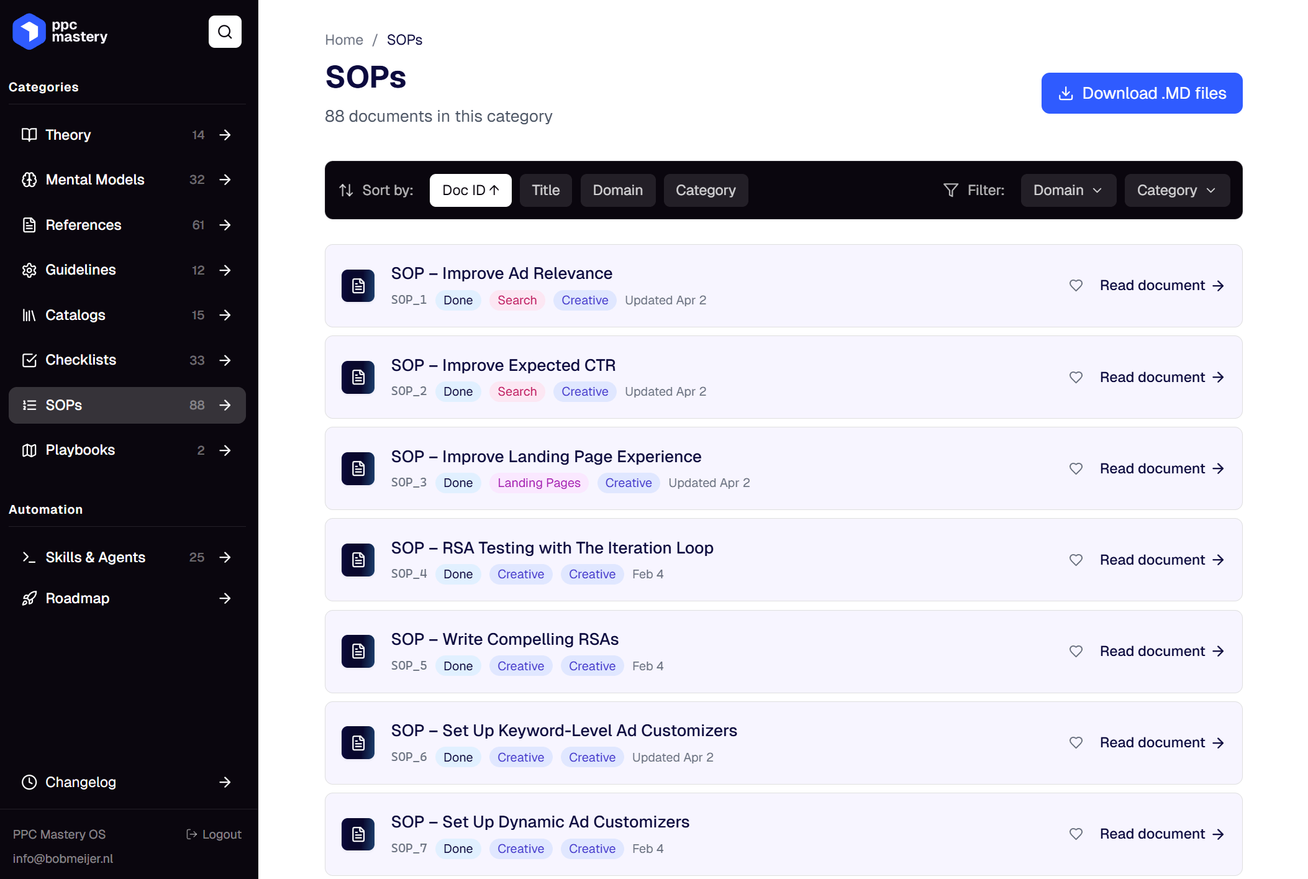Click the Skills & Agents terminal icon
Screen dimensions: 1308x879
pos(29,557)
